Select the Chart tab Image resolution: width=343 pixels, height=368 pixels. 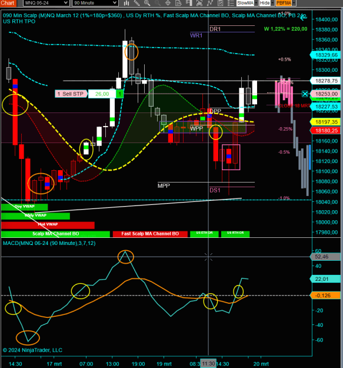(8, 3)
